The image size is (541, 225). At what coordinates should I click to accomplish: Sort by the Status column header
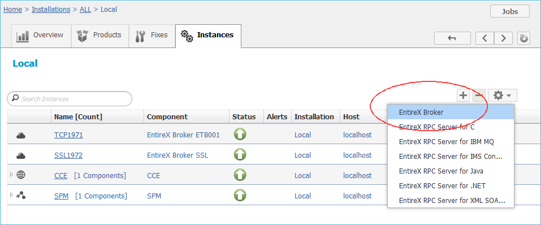244,116
